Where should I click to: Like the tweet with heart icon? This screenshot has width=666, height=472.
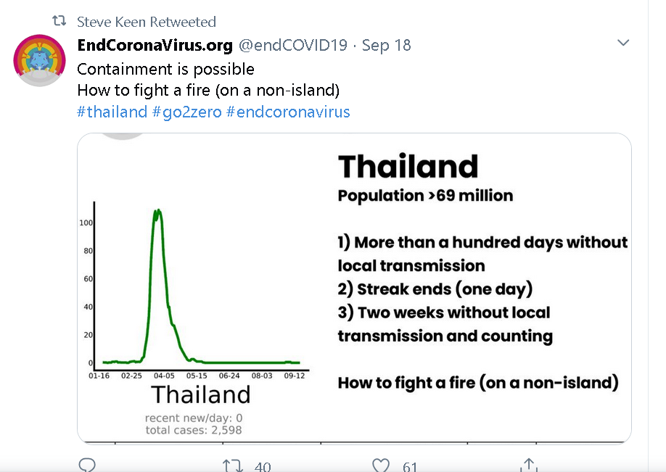(381, 465)
